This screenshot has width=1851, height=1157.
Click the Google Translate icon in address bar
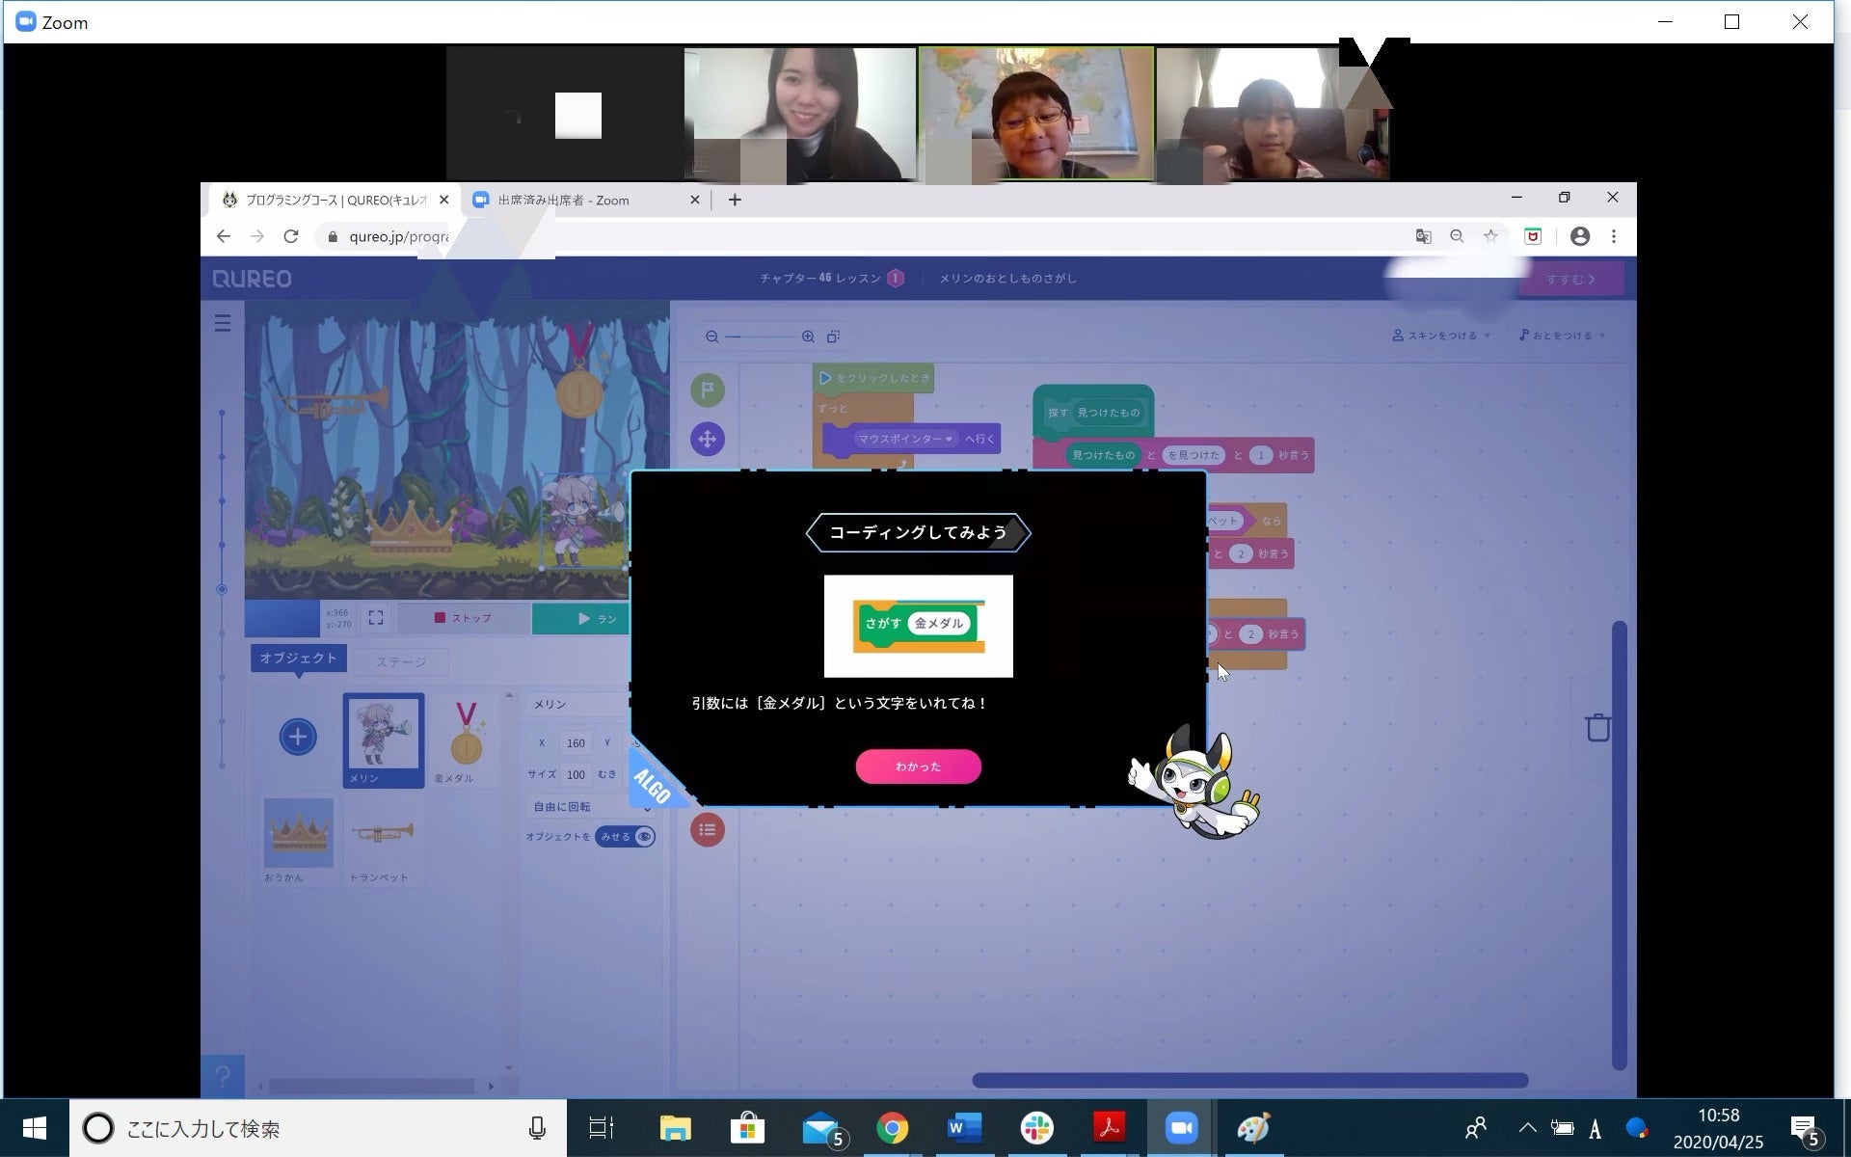(x=1423, y=236)
